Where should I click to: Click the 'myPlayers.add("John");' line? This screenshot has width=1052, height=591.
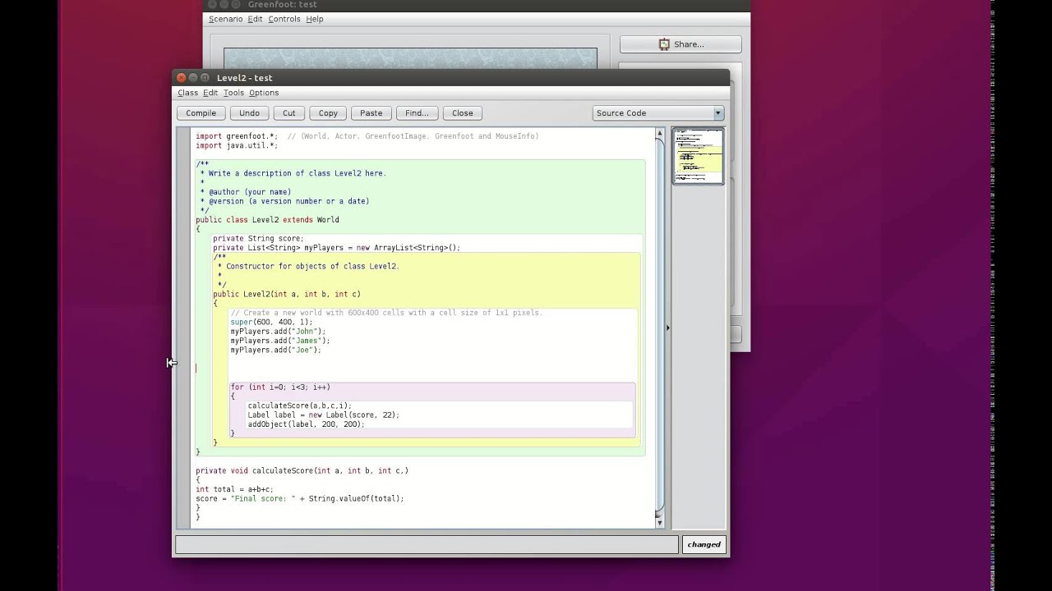(278, 332)
